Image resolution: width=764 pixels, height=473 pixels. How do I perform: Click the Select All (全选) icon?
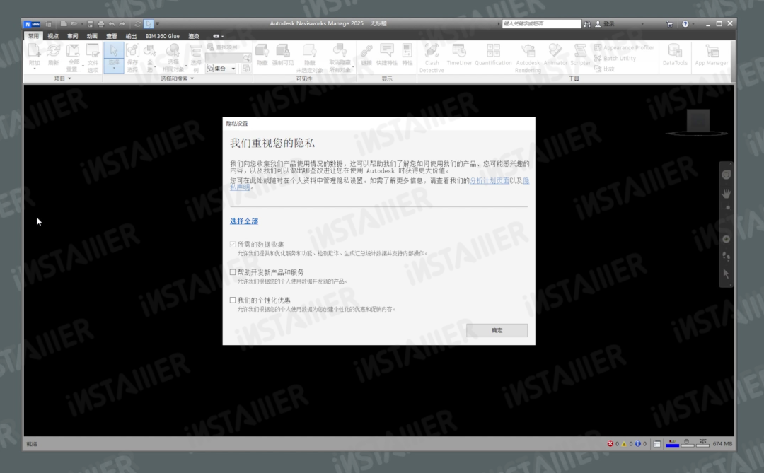[149, 50]
